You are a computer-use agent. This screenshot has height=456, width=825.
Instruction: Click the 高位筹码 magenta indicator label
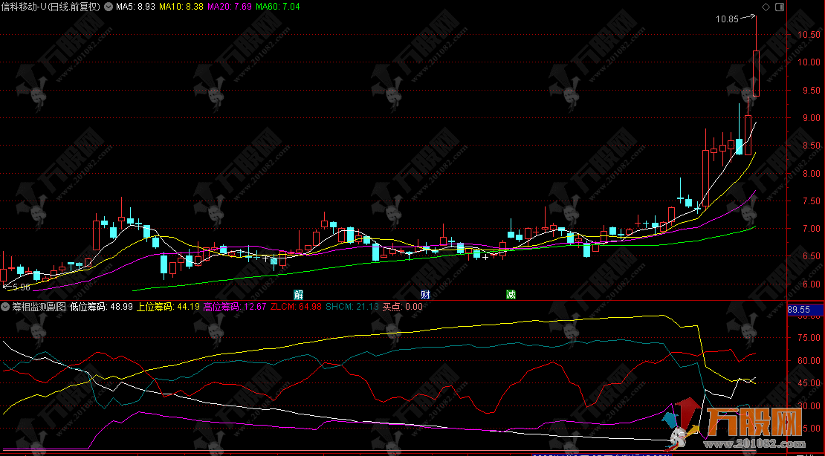coord(234,306)
